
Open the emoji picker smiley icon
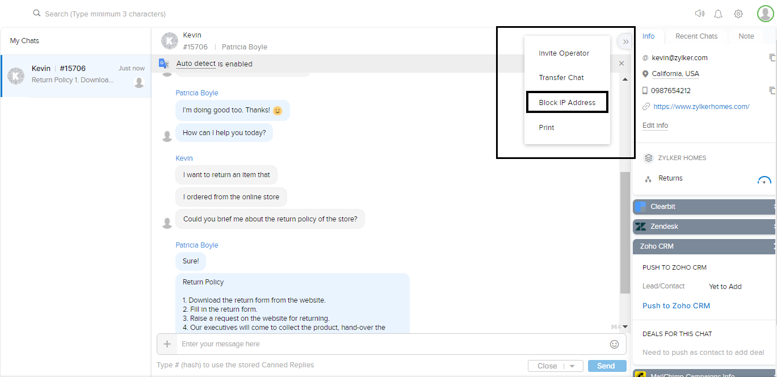pyautogui.click(x=614, y=344)
